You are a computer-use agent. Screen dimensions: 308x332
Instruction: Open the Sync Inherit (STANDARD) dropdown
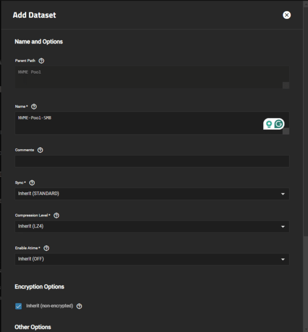pos(152,194)
